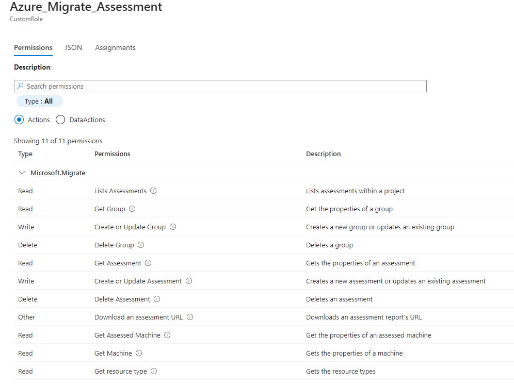Select the Permissions tab
This screenshot has width=514, height=387.
(33, 47)
